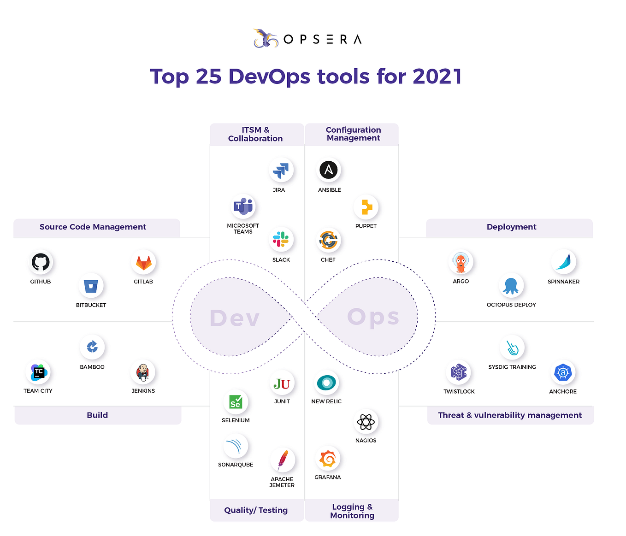The height and width of the screenshot is (536, 626).
Task: Select the Jira logo
Action: [x=282, y=169]
